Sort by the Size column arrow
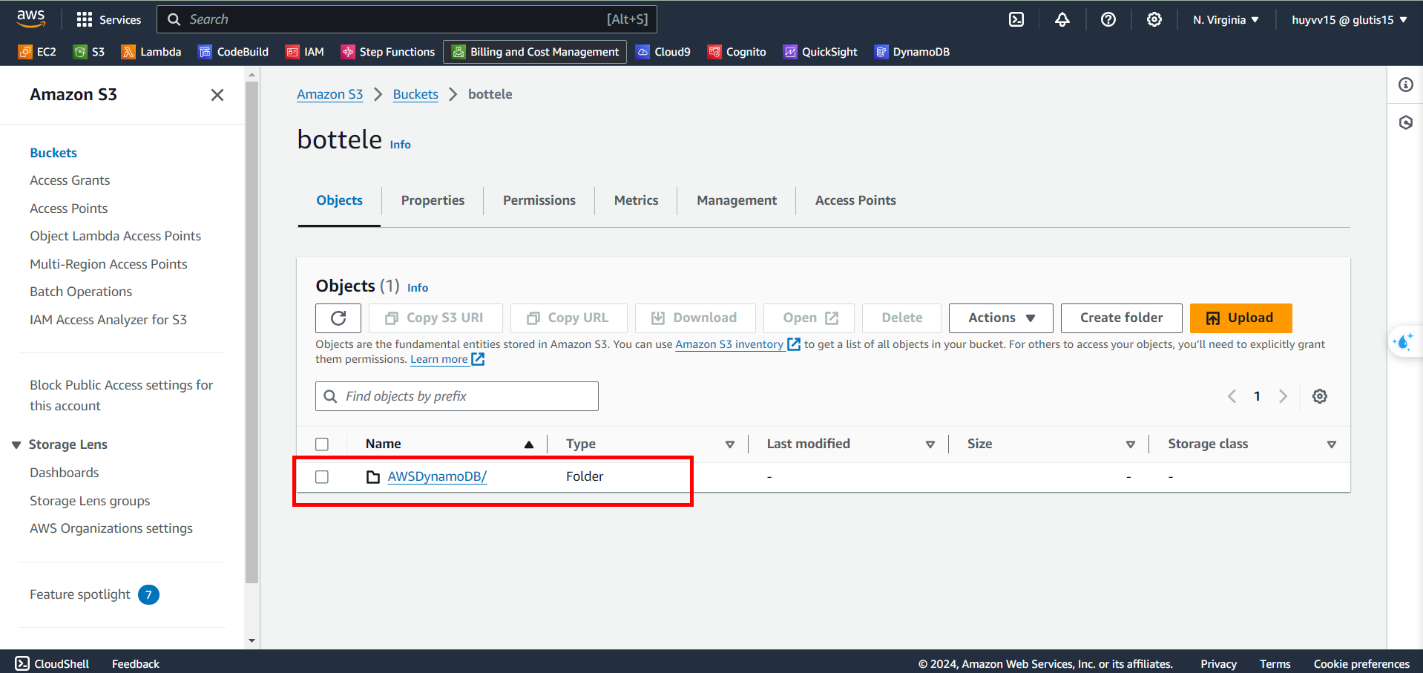Image resolution: width=1423 pixels, height=673 pixels. click(x=1131, y=444)
